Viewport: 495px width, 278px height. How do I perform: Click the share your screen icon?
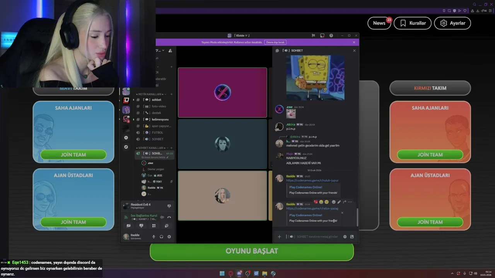click(x=141, y=226)
